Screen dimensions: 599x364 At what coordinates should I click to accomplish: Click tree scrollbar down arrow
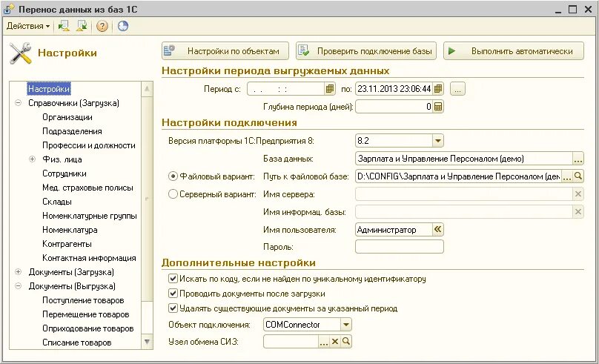pos(147,342)
